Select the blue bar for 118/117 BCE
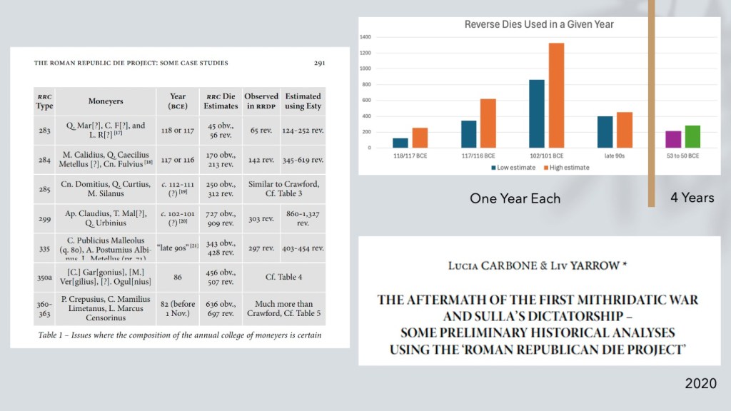The image size is (731, 411). pyautogui.click(x=400, y=143)
